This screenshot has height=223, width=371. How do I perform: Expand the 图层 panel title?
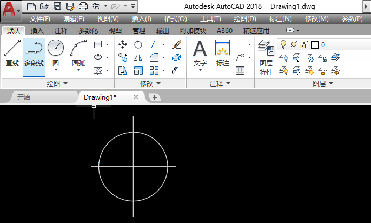pyautogui.click(x=323, y=83)
